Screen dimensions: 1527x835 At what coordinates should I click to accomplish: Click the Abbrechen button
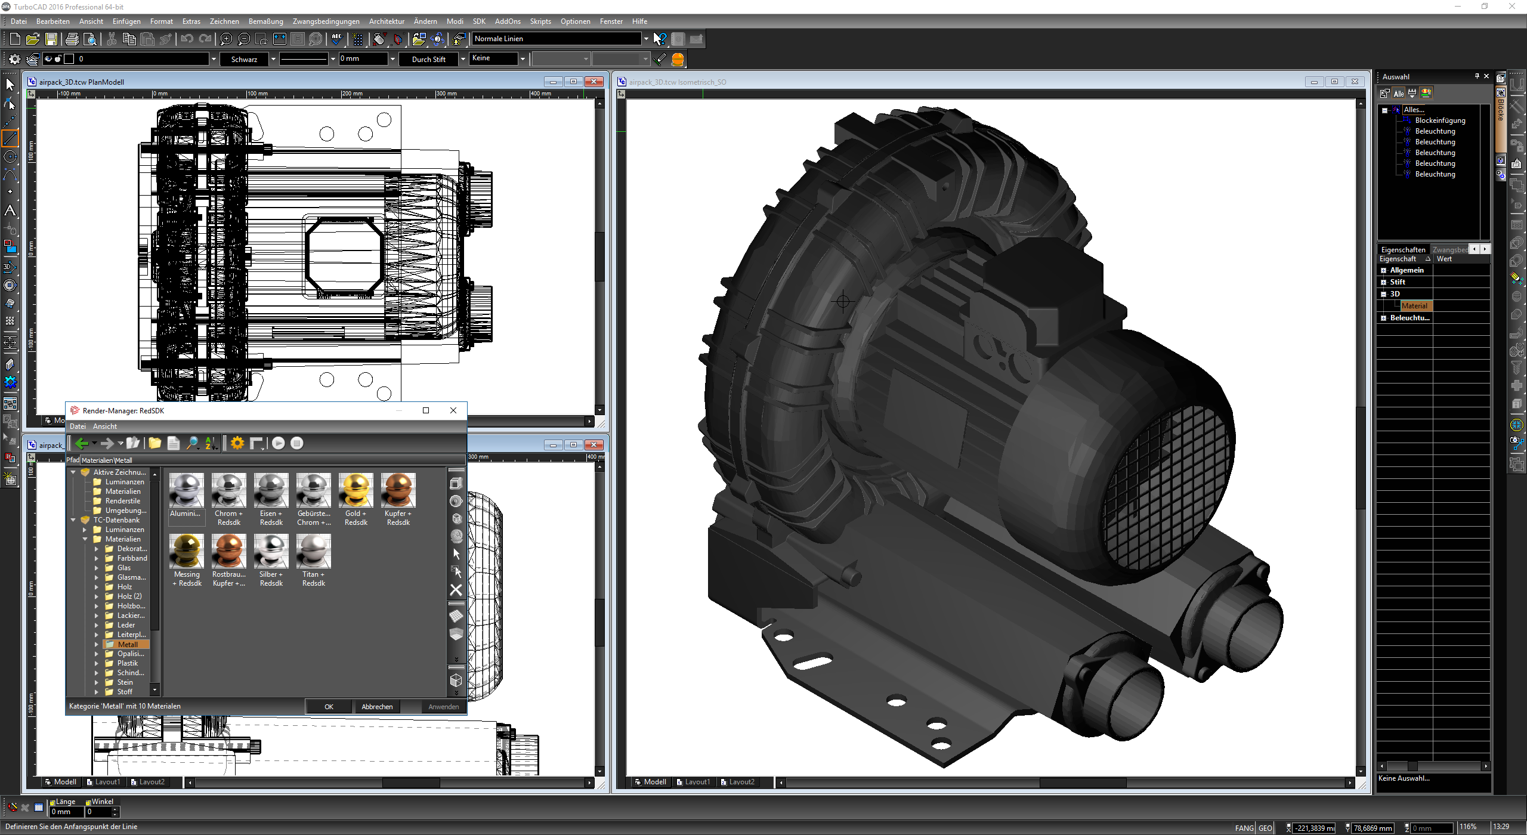point(377,707)
